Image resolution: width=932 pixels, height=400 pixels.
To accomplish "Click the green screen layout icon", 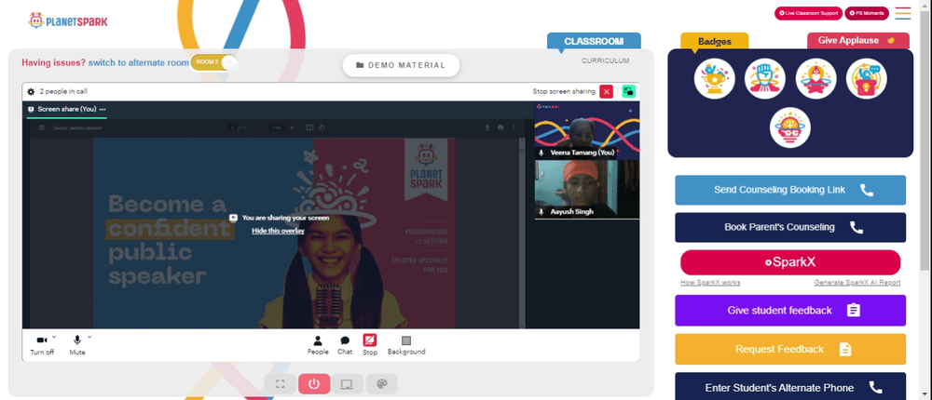I will click(x=628, y=91).
